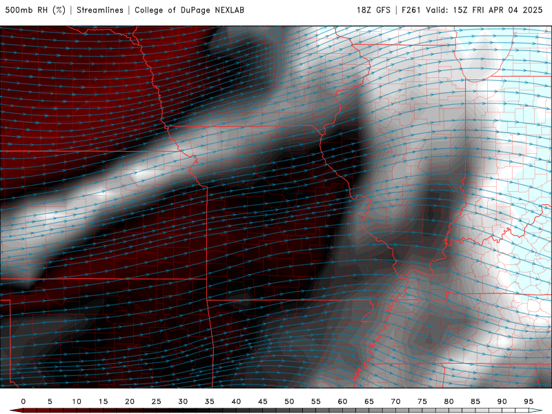The height and width of the screenshot is (414, 552).
Task: Click the '20' value on color scale
Action: [x=130, y=402]
